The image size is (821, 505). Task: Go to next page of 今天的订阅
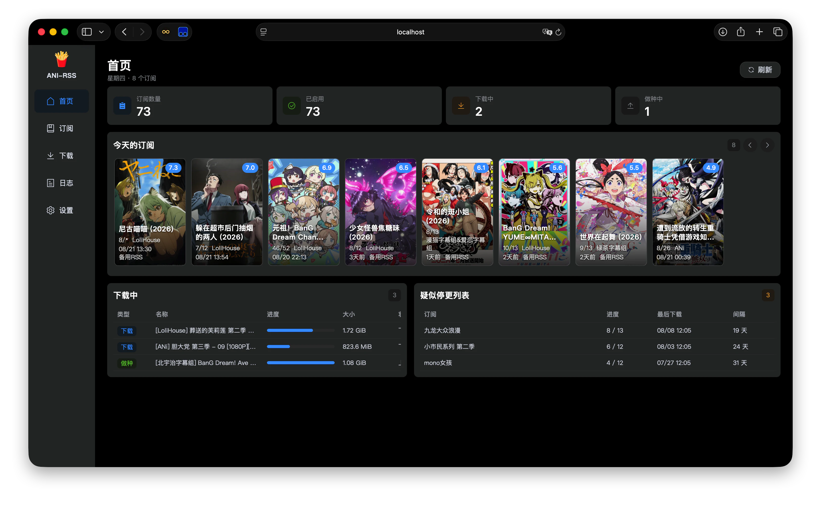click(x=767, y=145)
